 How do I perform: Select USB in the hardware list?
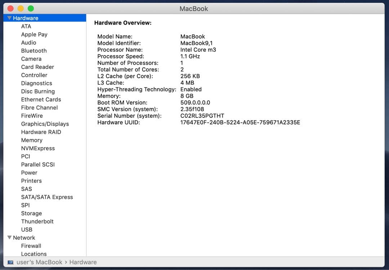pyautogui.click(x=27, y=230)
